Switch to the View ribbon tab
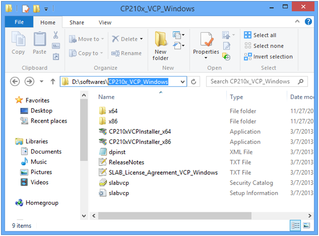Viewport: 319px width, 236px height. 105,22
